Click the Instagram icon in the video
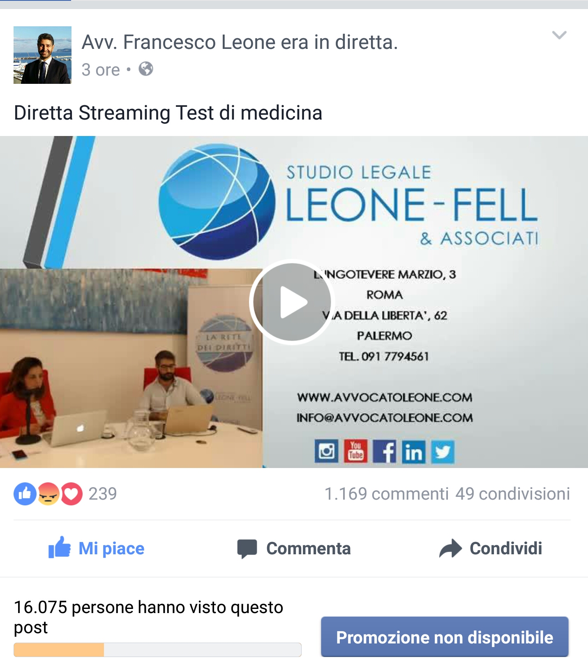The width and height of the screenshot is (588, 664). pos(327,452)
